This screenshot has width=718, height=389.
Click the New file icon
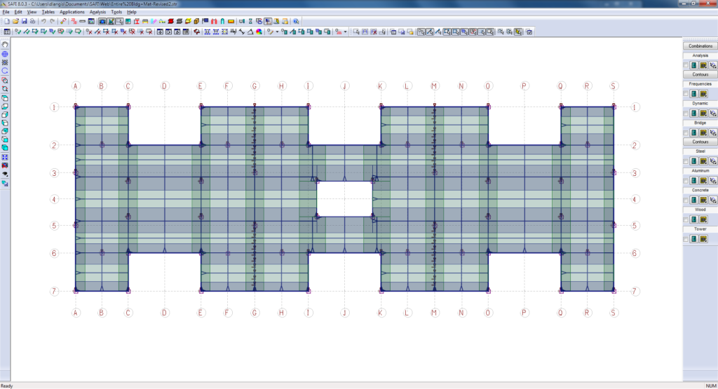(6, 21)
